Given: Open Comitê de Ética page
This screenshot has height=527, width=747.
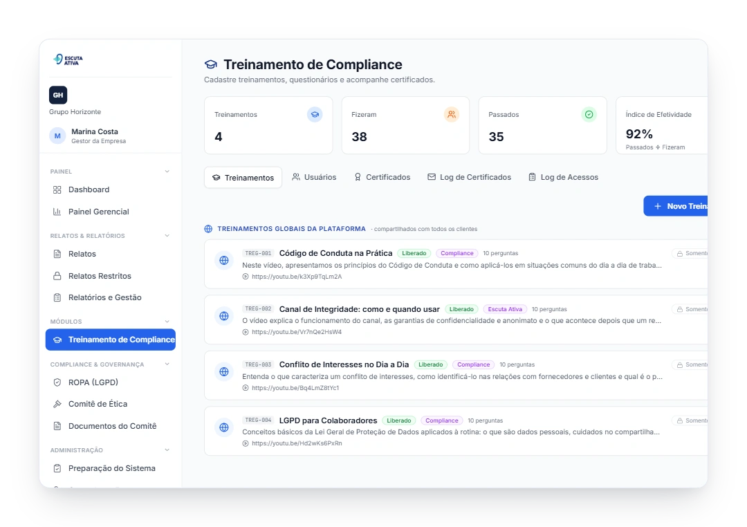Looking at the screenshot, I should (x=111, y=404).
